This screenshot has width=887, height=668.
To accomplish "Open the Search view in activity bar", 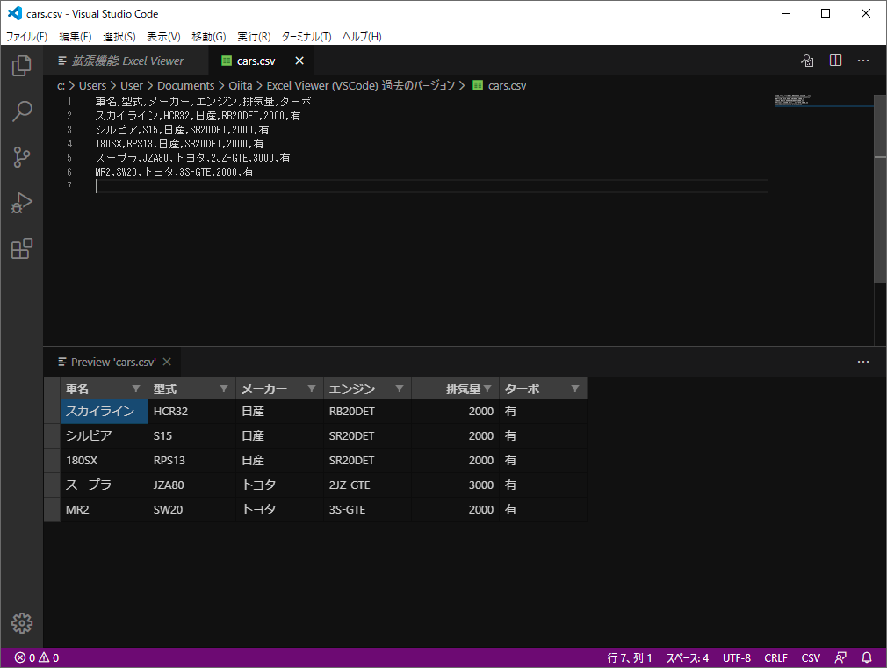I will (x=21, y=111).
